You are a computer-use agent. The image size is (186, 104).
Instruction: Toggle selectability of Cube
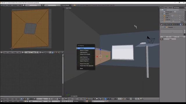(x=182, y=18)
